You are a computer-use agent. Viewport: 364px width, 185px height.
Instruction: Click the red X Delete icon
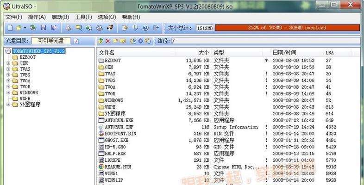[108, 41]
